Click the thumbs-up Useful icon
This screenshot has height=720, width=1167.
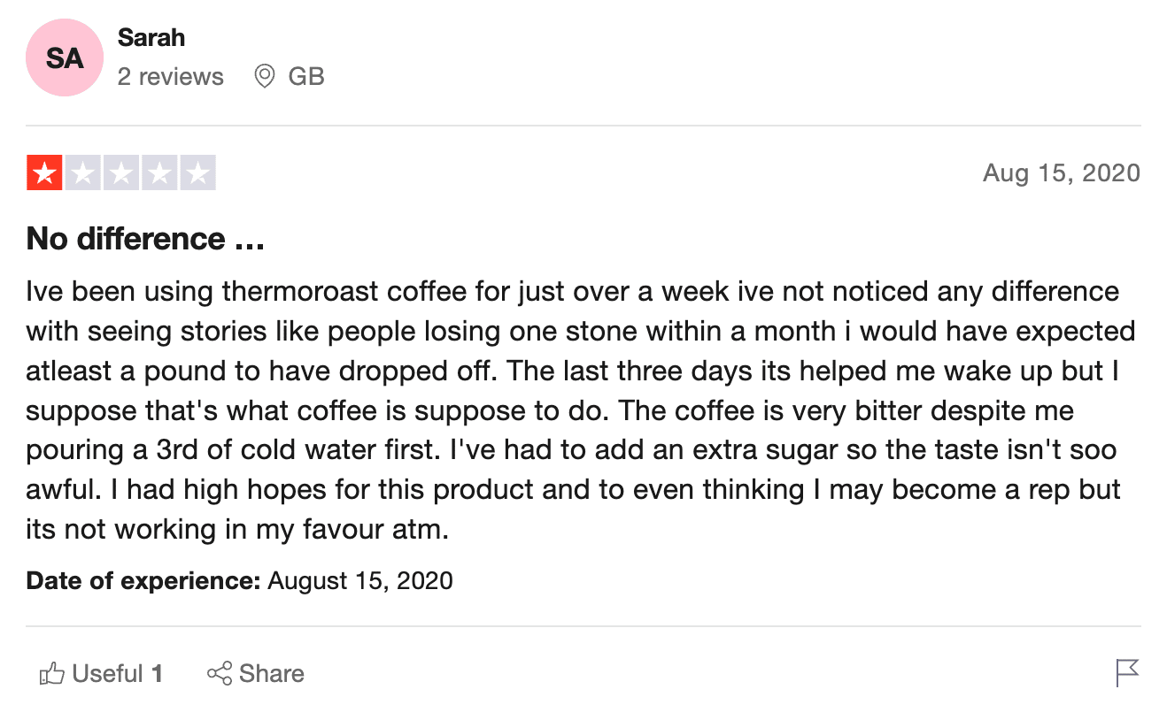(x=52, y=674)
